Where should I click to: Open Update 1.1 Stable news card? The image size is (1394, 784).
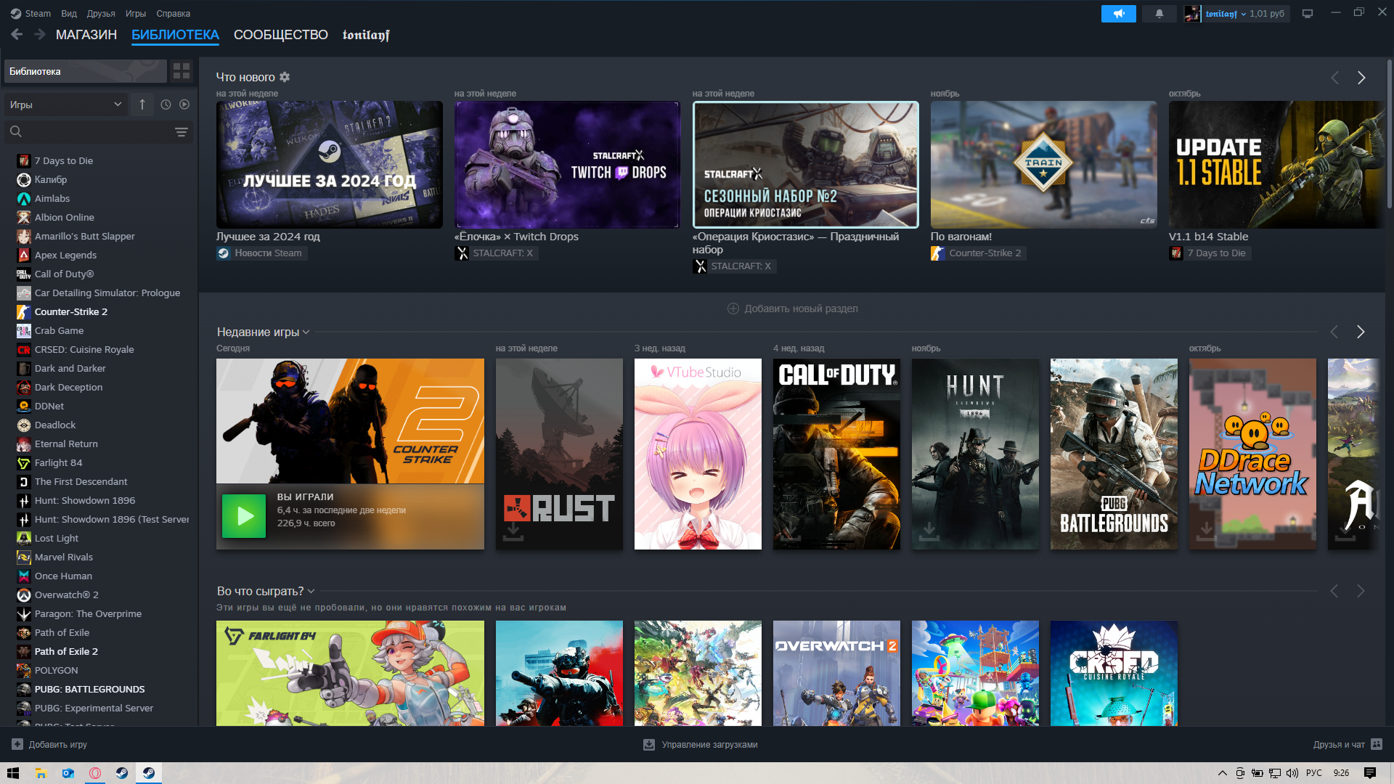pyautogui.click(x=1276, y=165)
